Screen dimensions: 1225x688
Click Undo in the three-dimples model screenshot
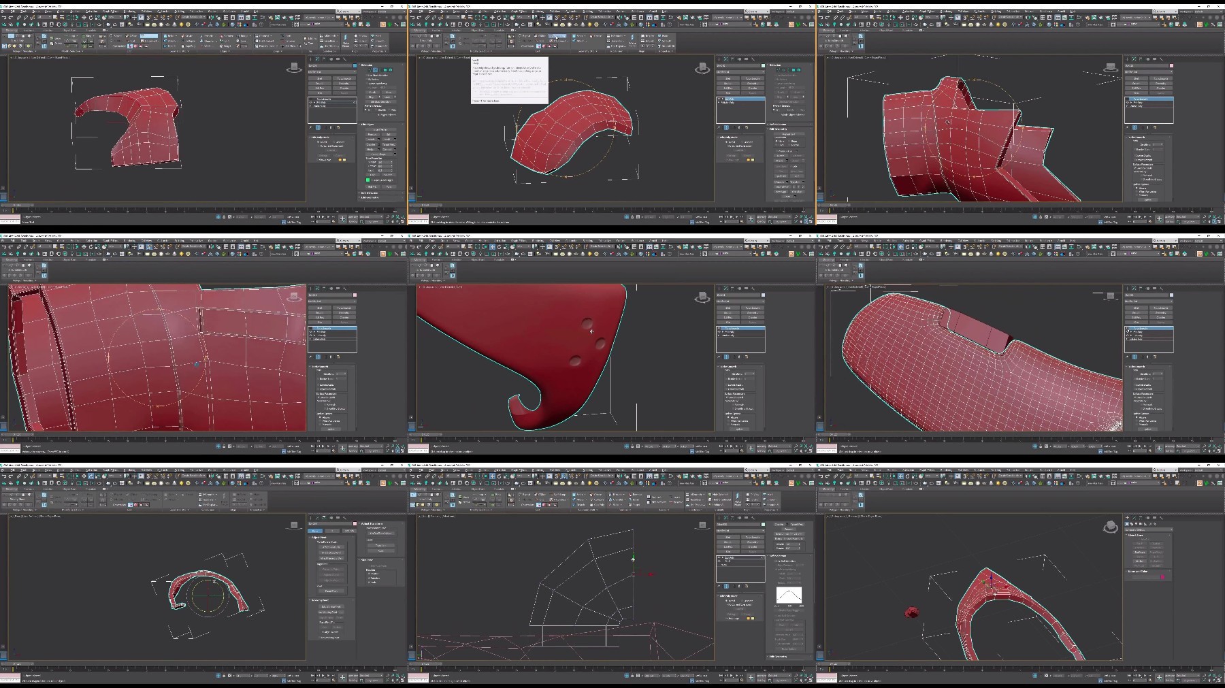412,246
